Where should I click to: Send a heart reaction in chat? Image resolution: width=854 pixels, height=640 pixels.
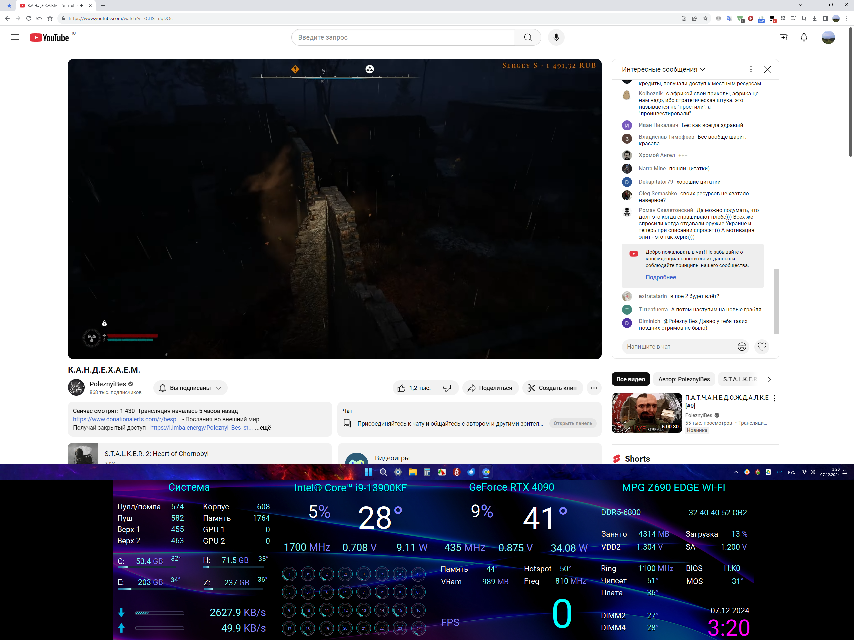[761, 346]
